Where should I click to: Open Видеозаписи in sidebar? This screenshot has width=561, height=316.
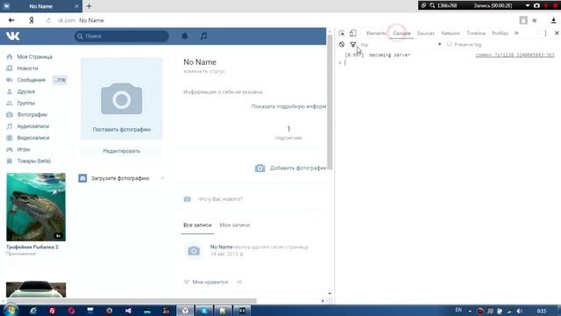pyautogui.click(x=33, y=138)
